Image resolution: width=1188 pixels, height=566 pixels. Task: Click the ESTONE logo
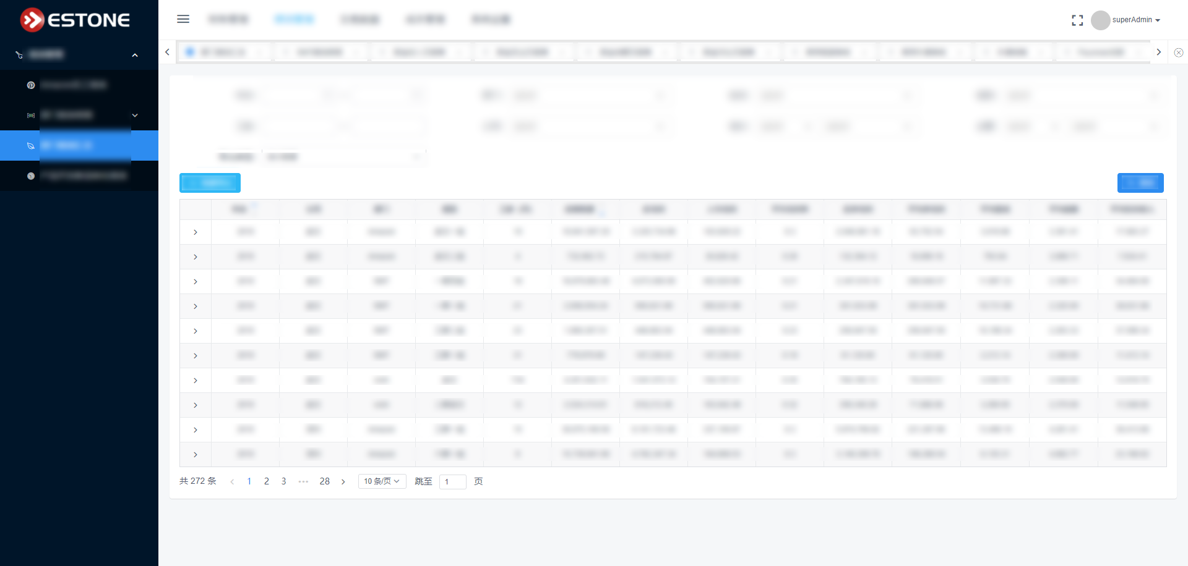[75, 20]
